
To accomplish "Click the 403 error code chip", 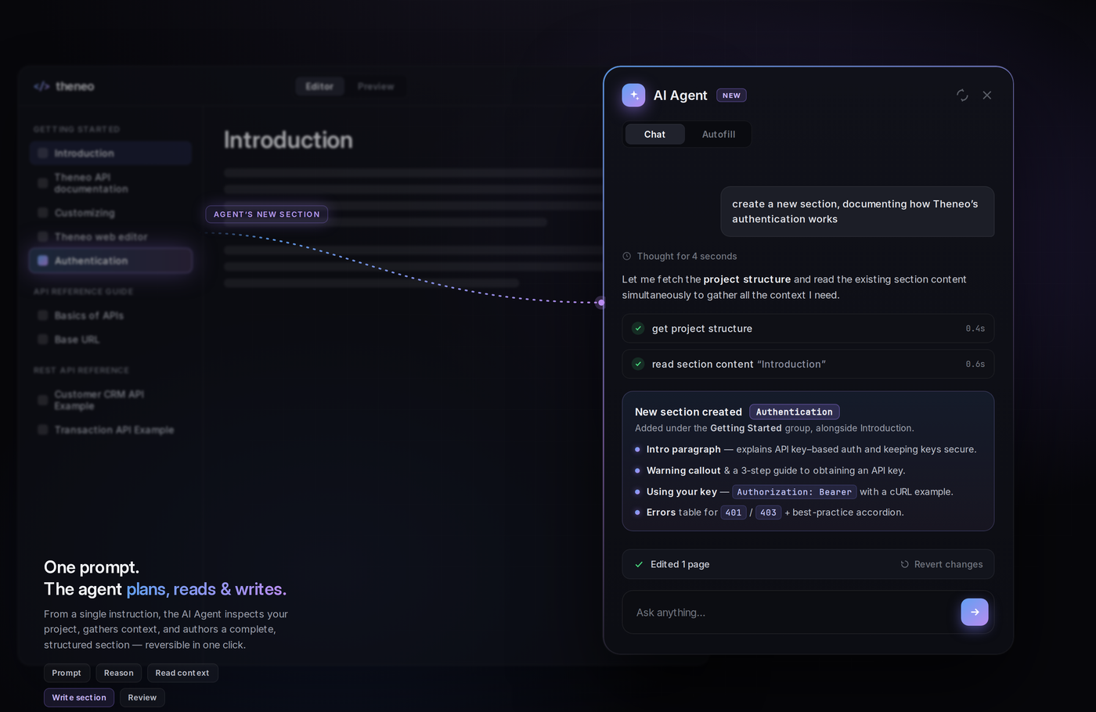I will 769,512.
